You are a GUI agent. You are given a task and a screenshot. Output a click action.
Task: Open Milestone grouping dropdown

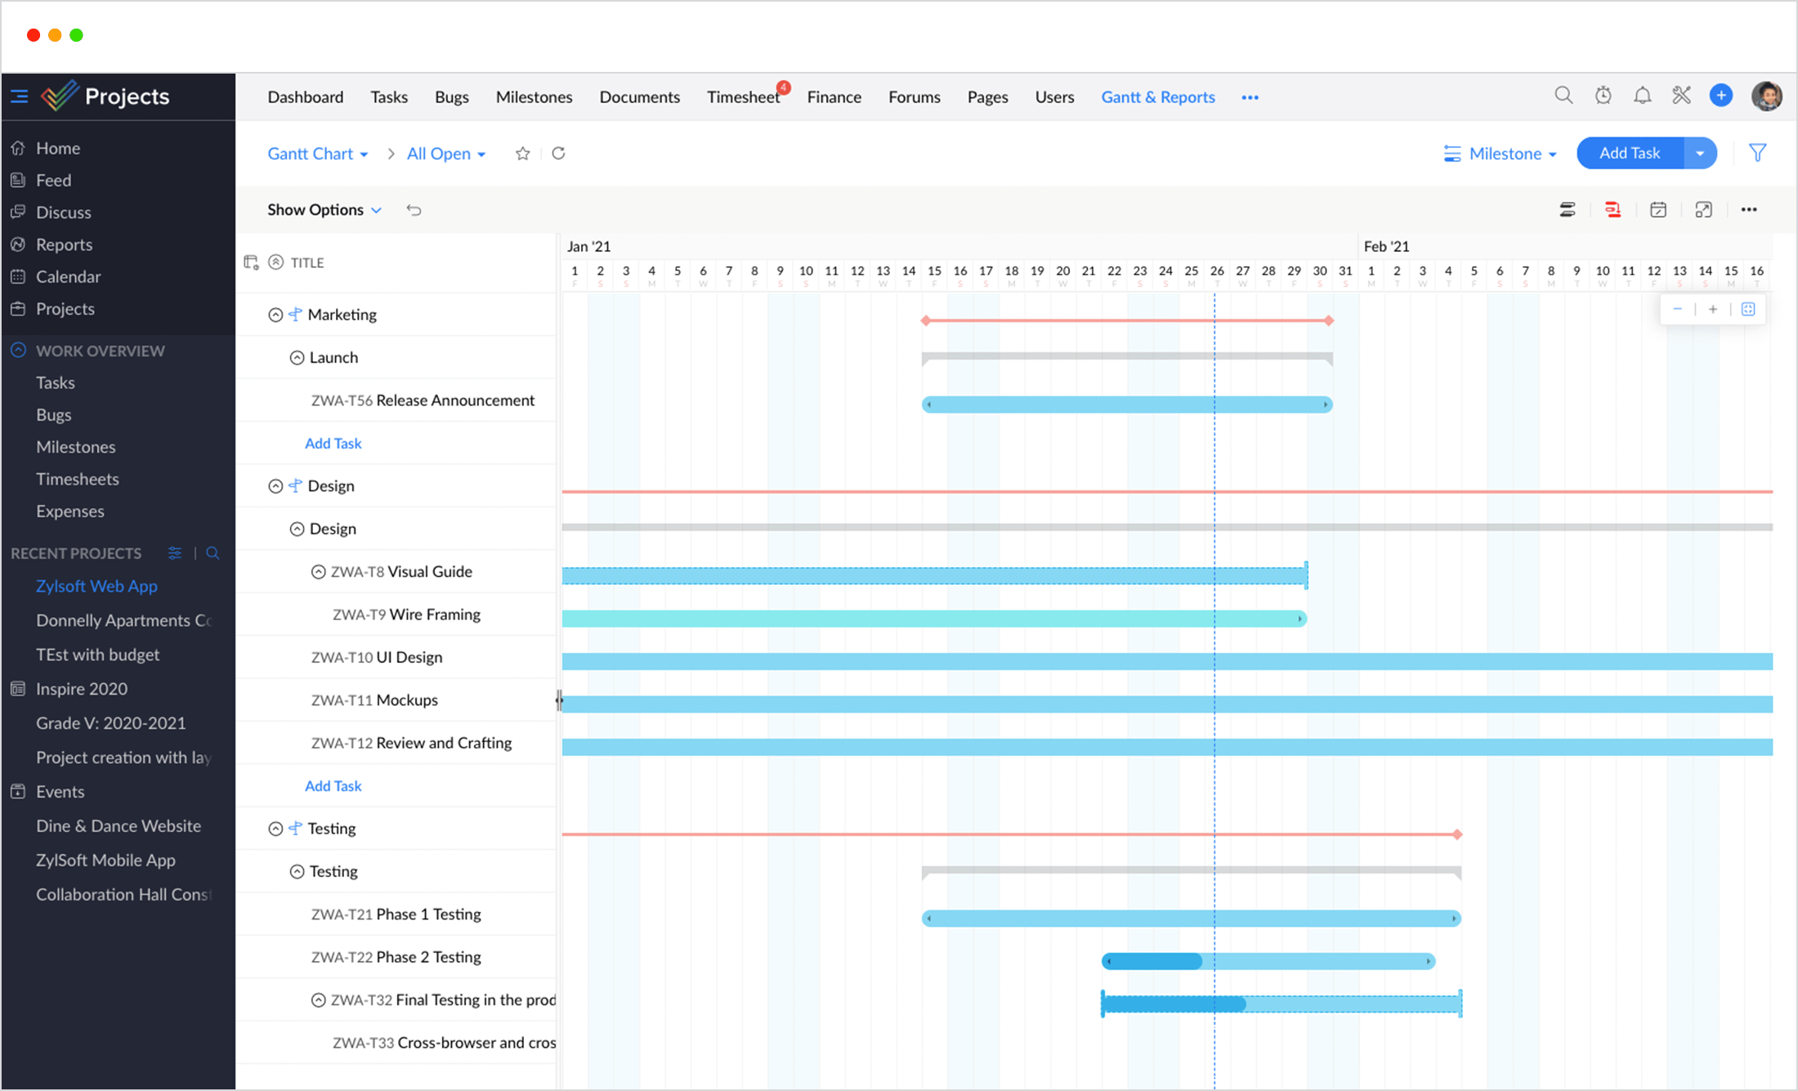coord(1501,154)
